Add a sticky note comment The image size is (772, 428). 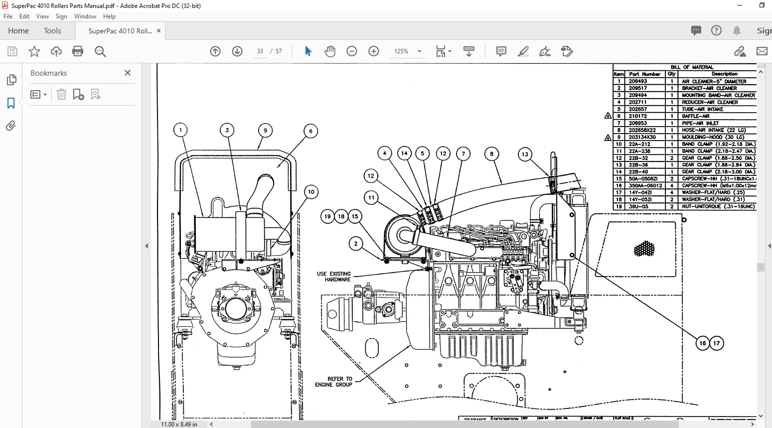click(x=501, y=51)
